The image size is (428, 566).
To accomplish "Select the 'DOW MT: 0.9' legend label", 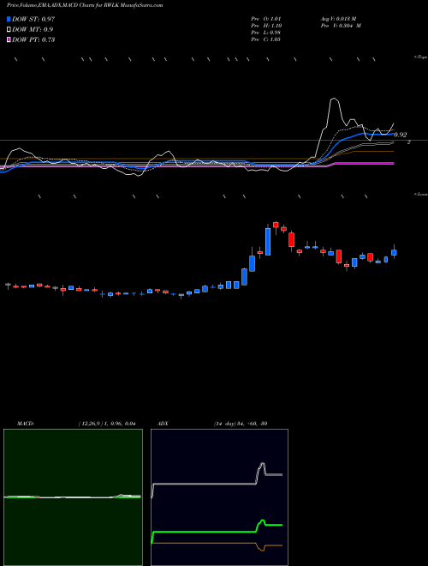I will (31, 29).
